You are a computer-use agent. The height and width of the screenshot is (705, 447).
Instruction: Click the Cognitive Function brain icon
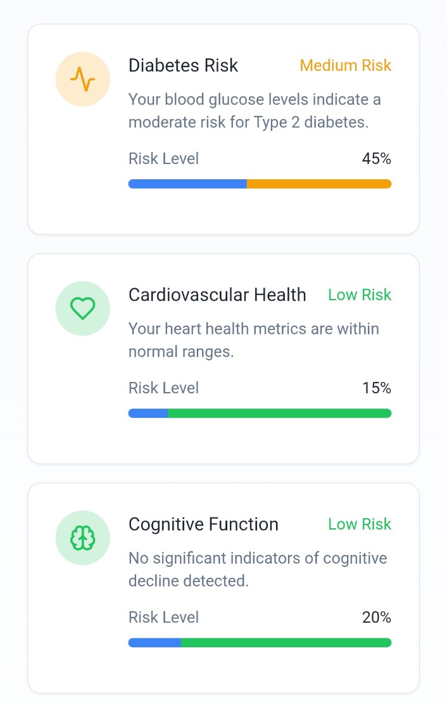(x=83, y=538)
